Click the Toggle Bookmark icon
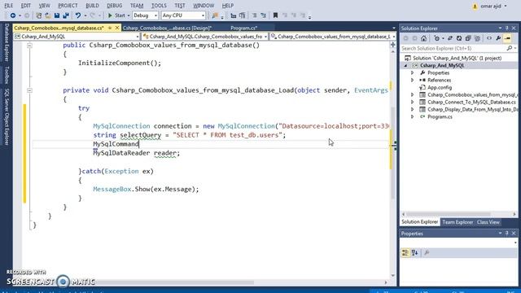 [x=275, y=15]
